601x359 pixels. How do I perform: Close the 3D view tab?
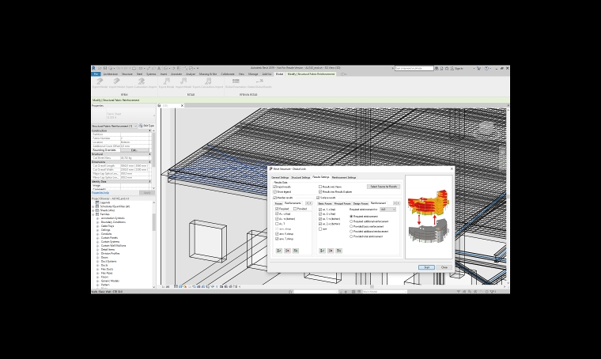(x=182, y=105)
